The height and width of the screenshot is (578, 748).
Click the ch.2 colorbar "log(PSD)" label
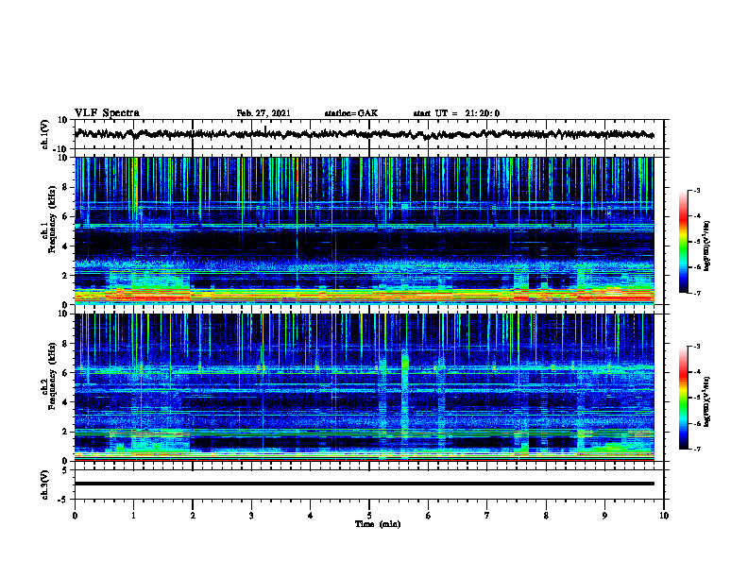click(707, 401)
